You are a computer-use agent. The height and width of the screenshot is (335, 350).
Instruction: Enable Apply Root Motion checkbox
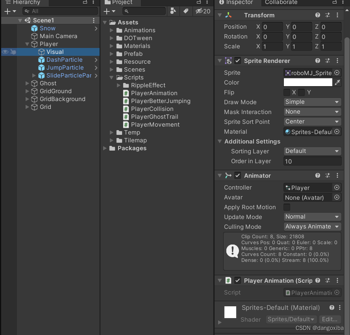tap(287, 207)
